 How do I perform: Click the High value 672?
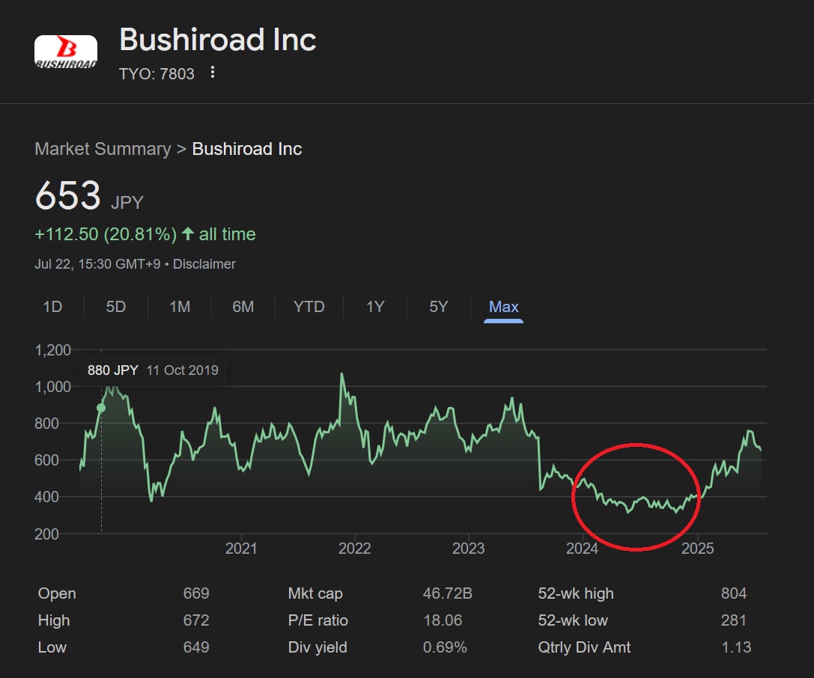(196, 620)
